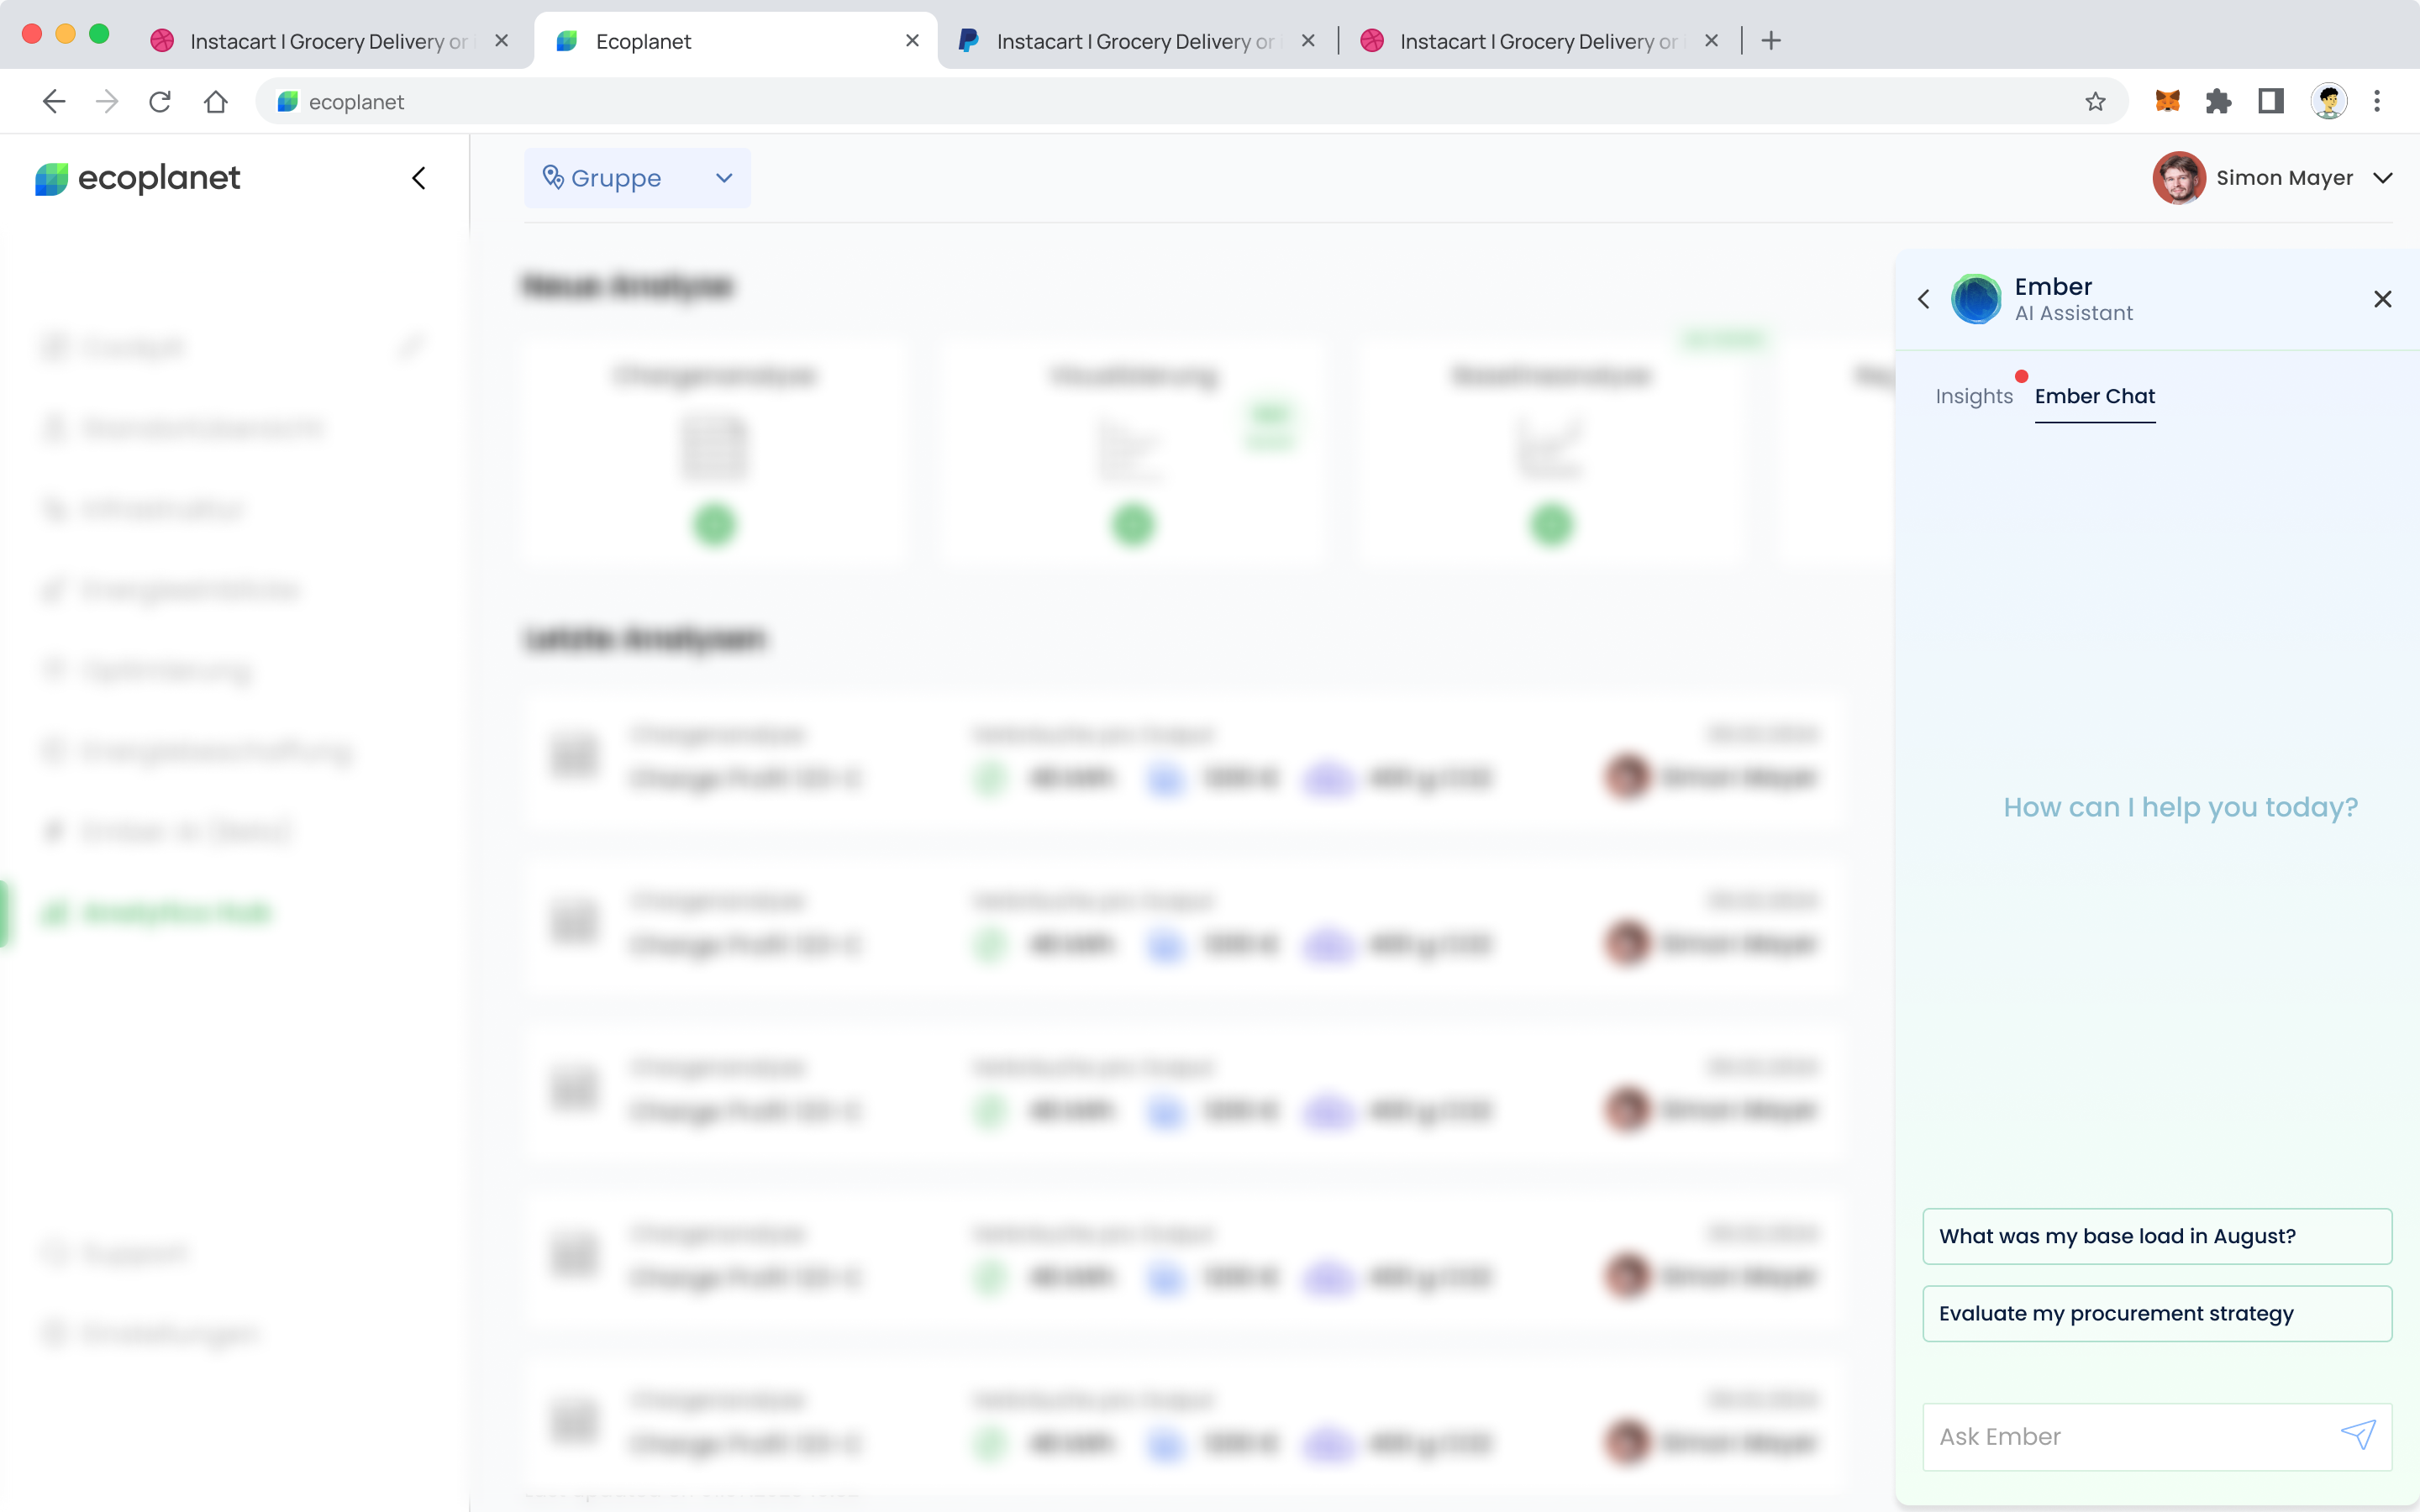Viewport: 2420px width, 1512px height.
Task: Open the Chrome three-dot menu
Action: pyautogui.click(x=2377, y=101)
